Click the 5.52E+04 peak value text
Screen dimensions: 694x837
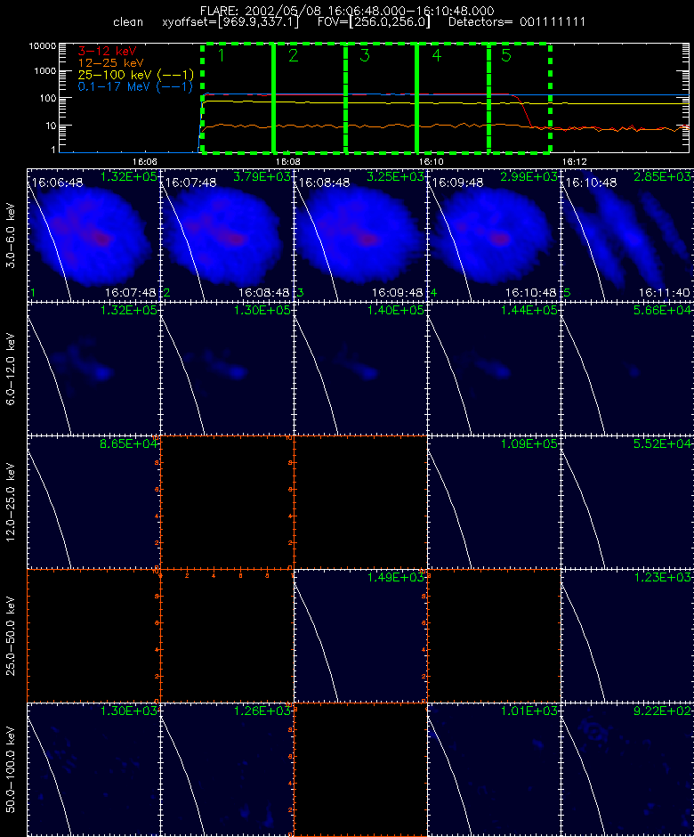(662, 443)
